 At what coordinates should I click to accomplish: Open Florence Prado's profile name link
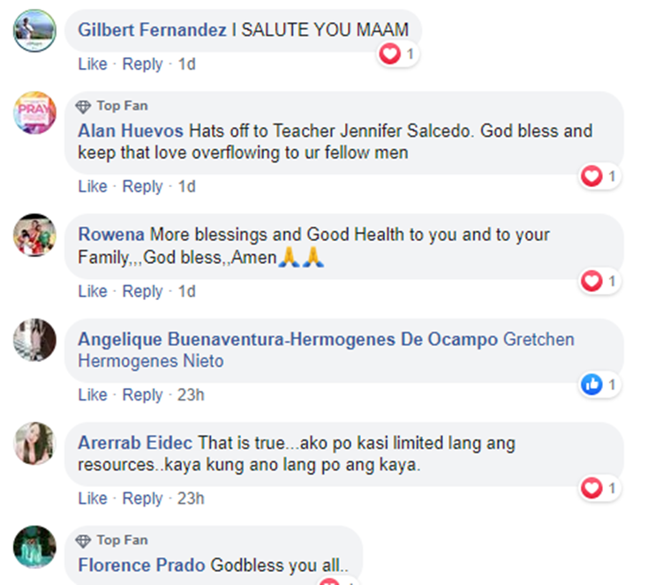(x=141, y=566)
